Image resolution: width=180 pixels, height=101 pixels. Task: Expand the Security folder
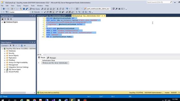coord(5,53)
